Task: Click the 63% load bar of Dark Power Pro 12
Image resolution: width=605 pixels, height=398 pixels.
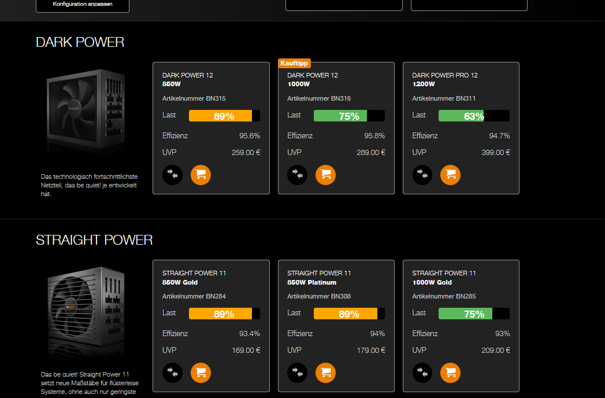Action: click(474, 116)
